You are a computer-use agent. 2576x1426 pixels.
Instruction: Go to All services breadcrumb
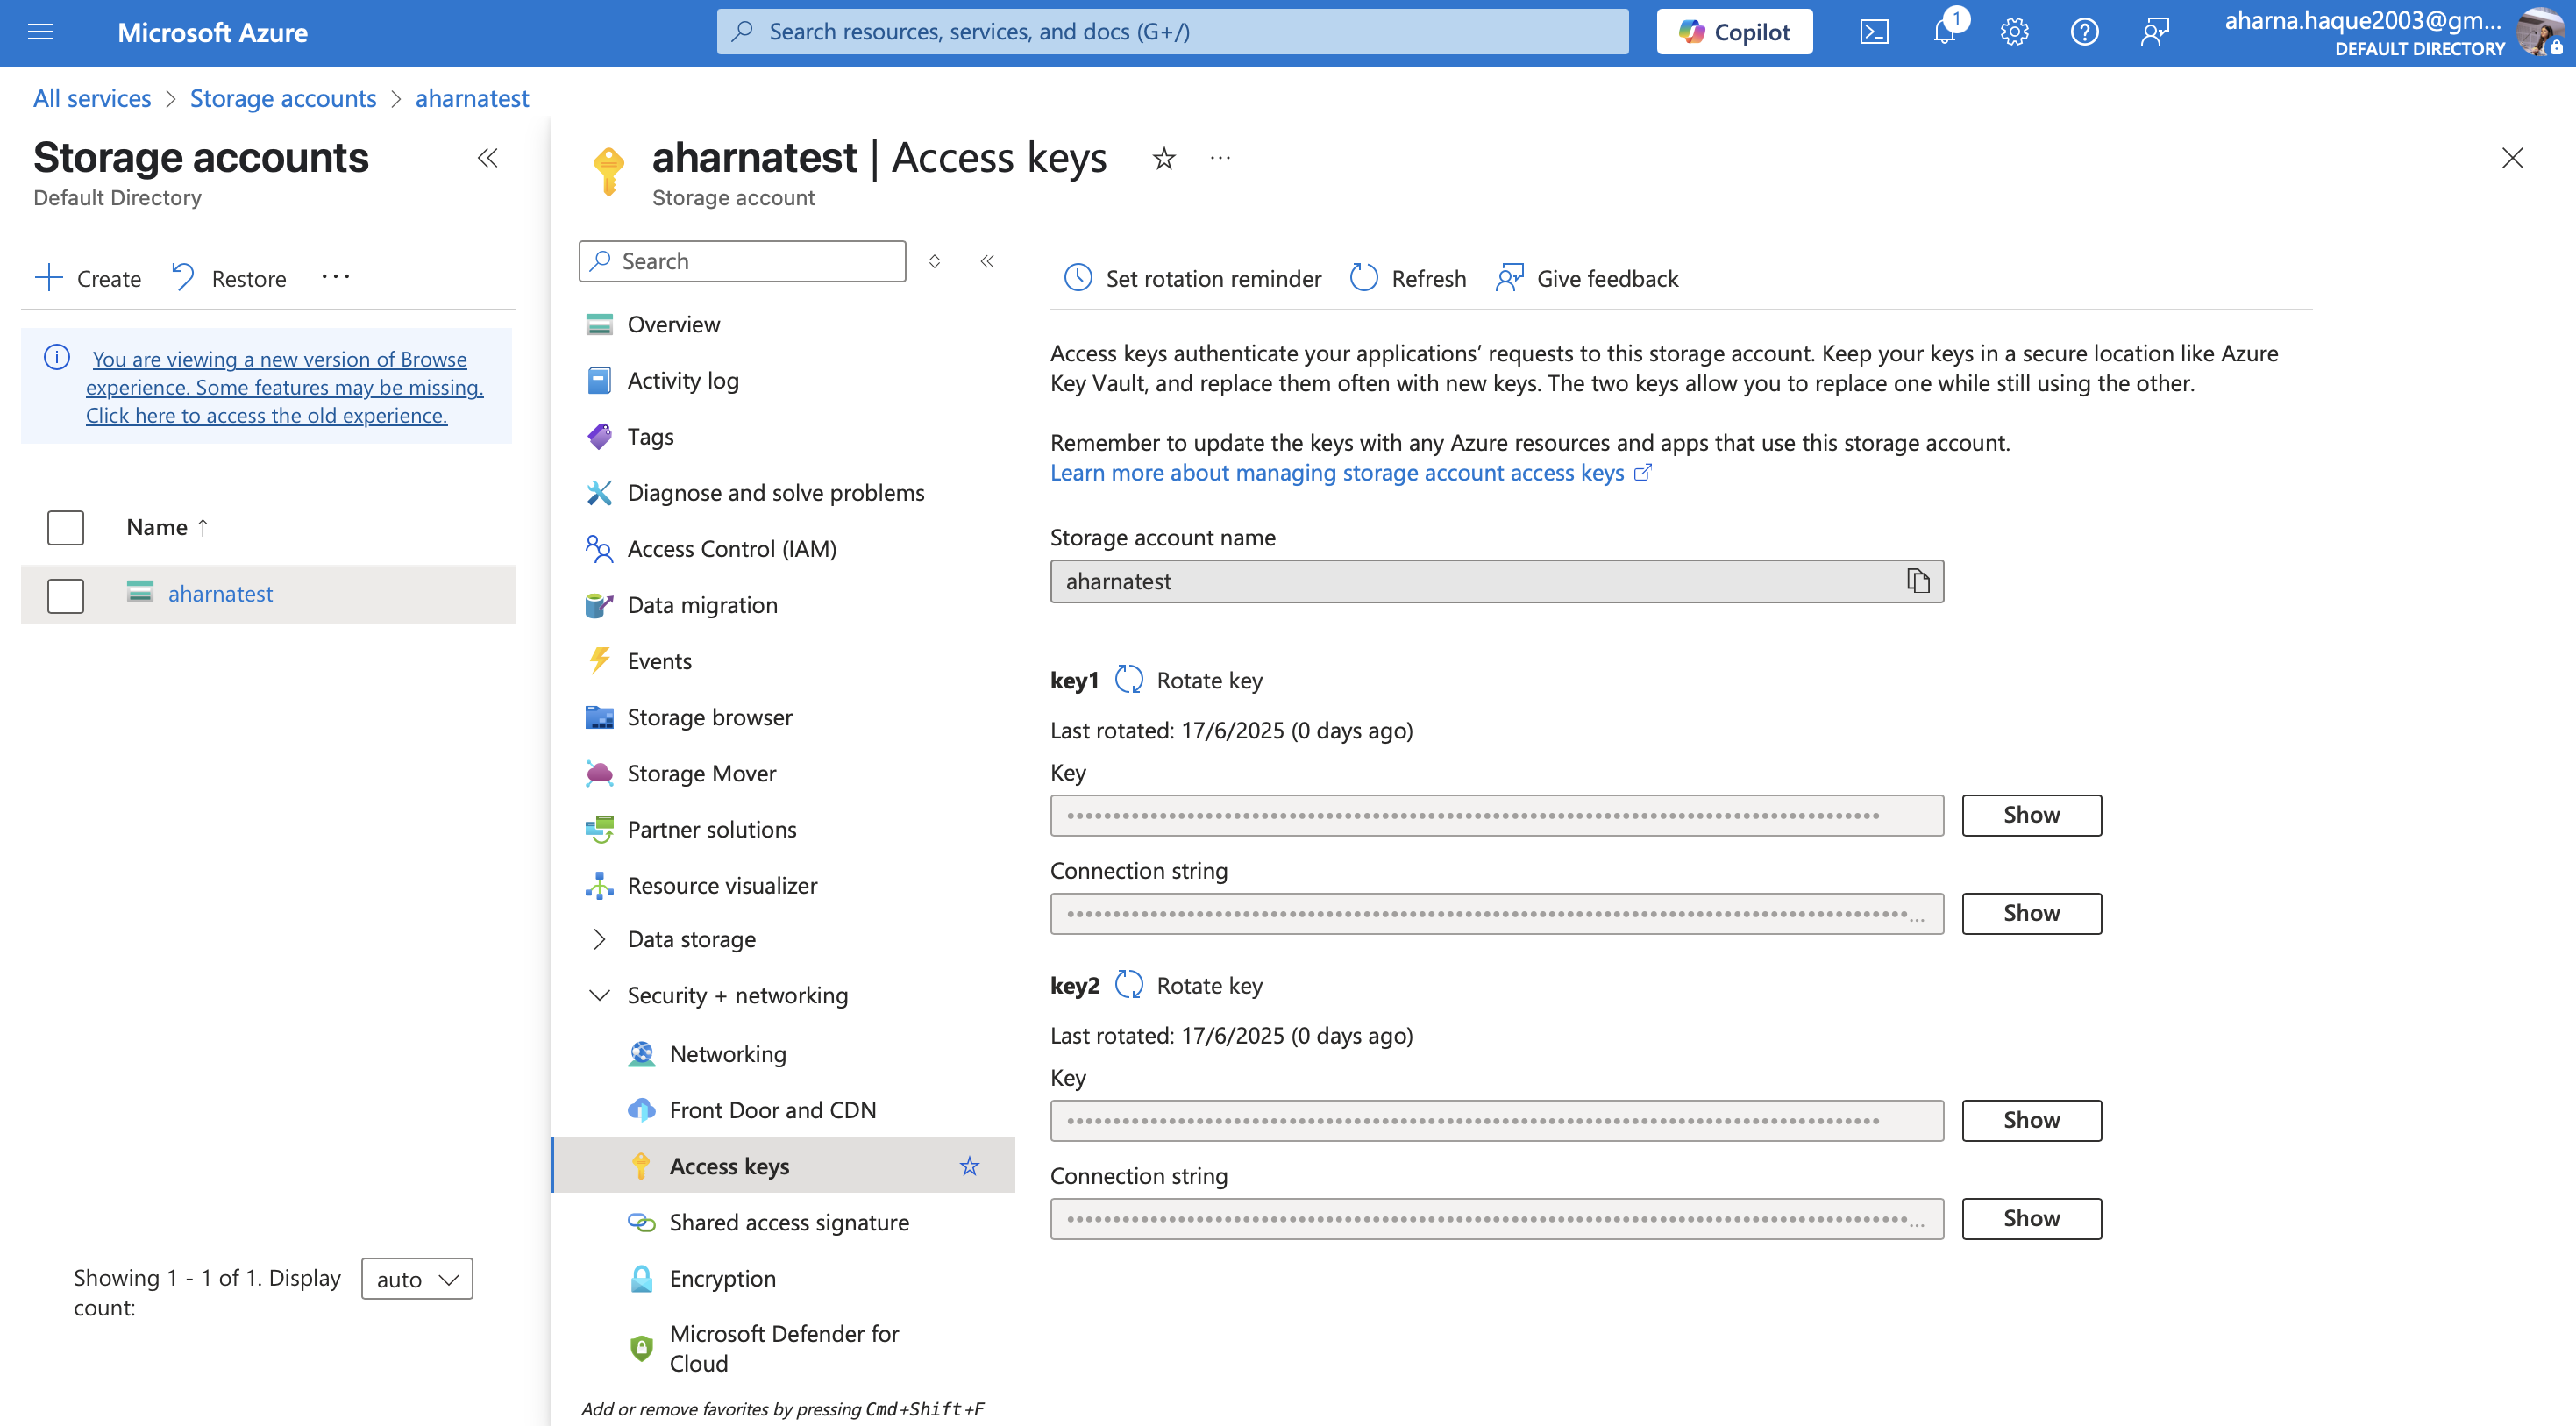point(92,98)
